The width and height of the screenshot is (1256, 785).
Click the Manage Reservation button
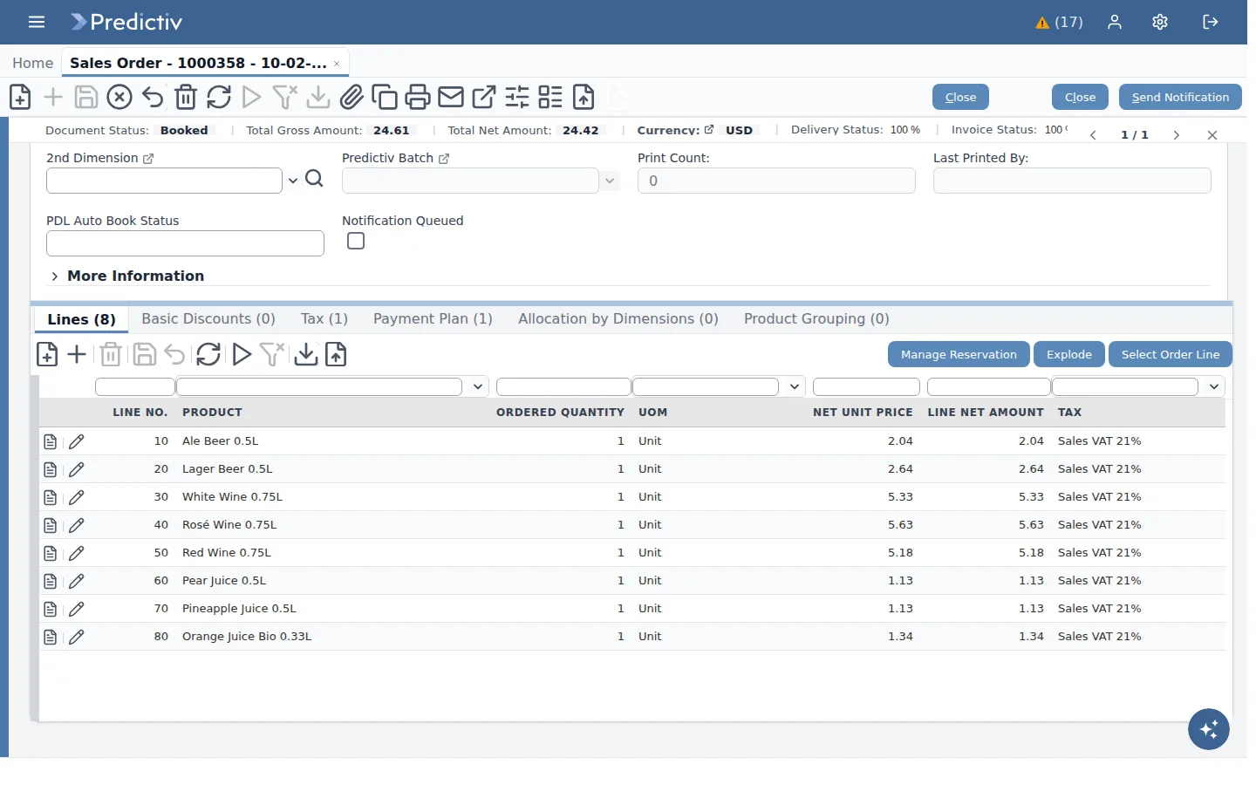coord(959,354)
